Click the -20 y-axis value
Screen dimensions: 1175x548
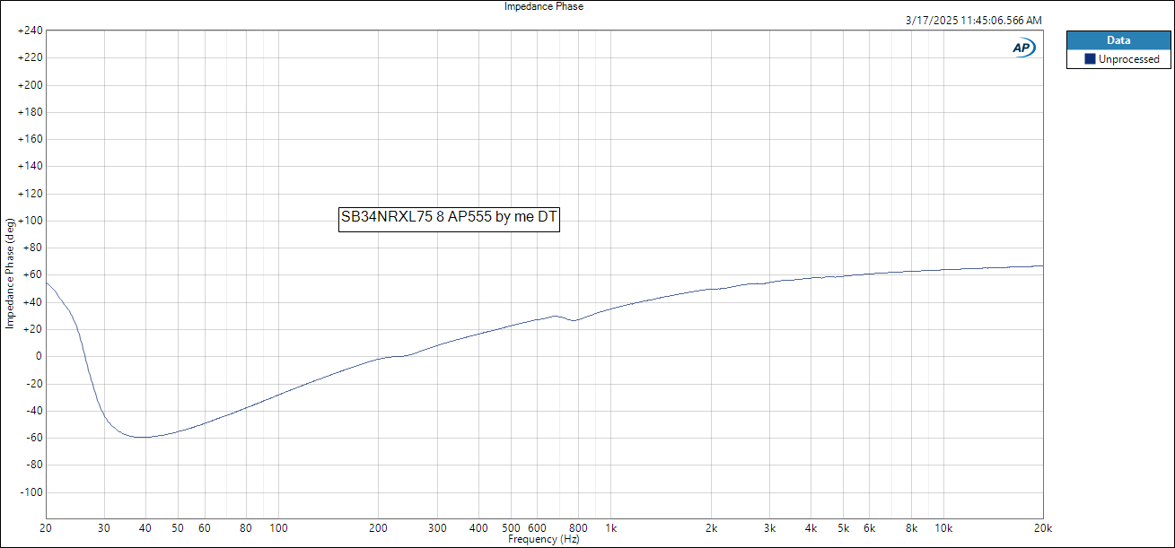(34, 384)
